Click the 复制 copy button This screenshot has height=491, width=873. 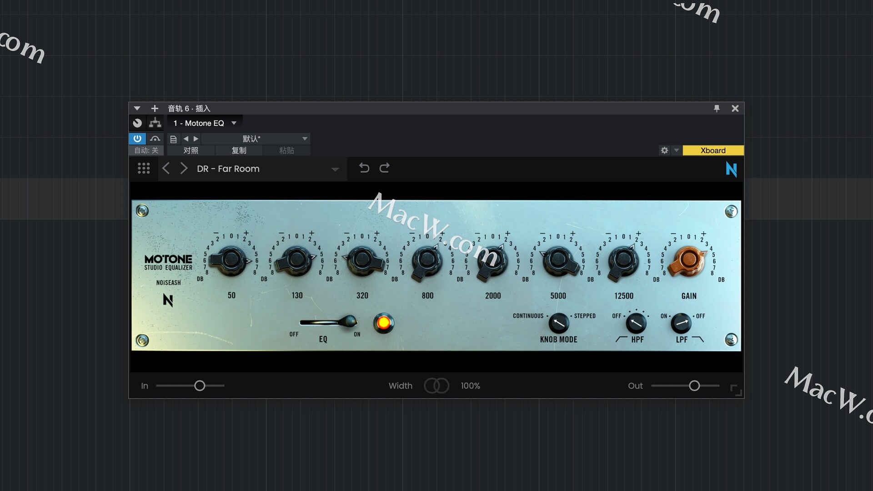pyautogui.click(x=239, y=150)
